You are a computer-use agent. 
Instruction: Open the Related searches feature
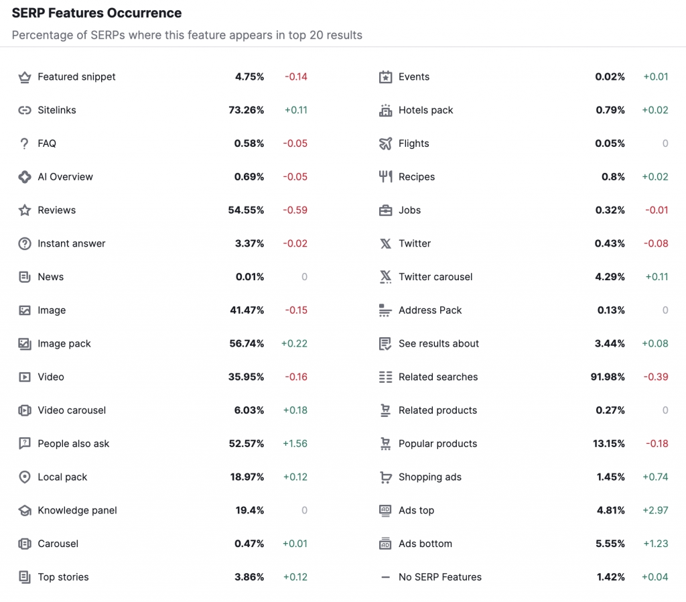pos(437,377)
